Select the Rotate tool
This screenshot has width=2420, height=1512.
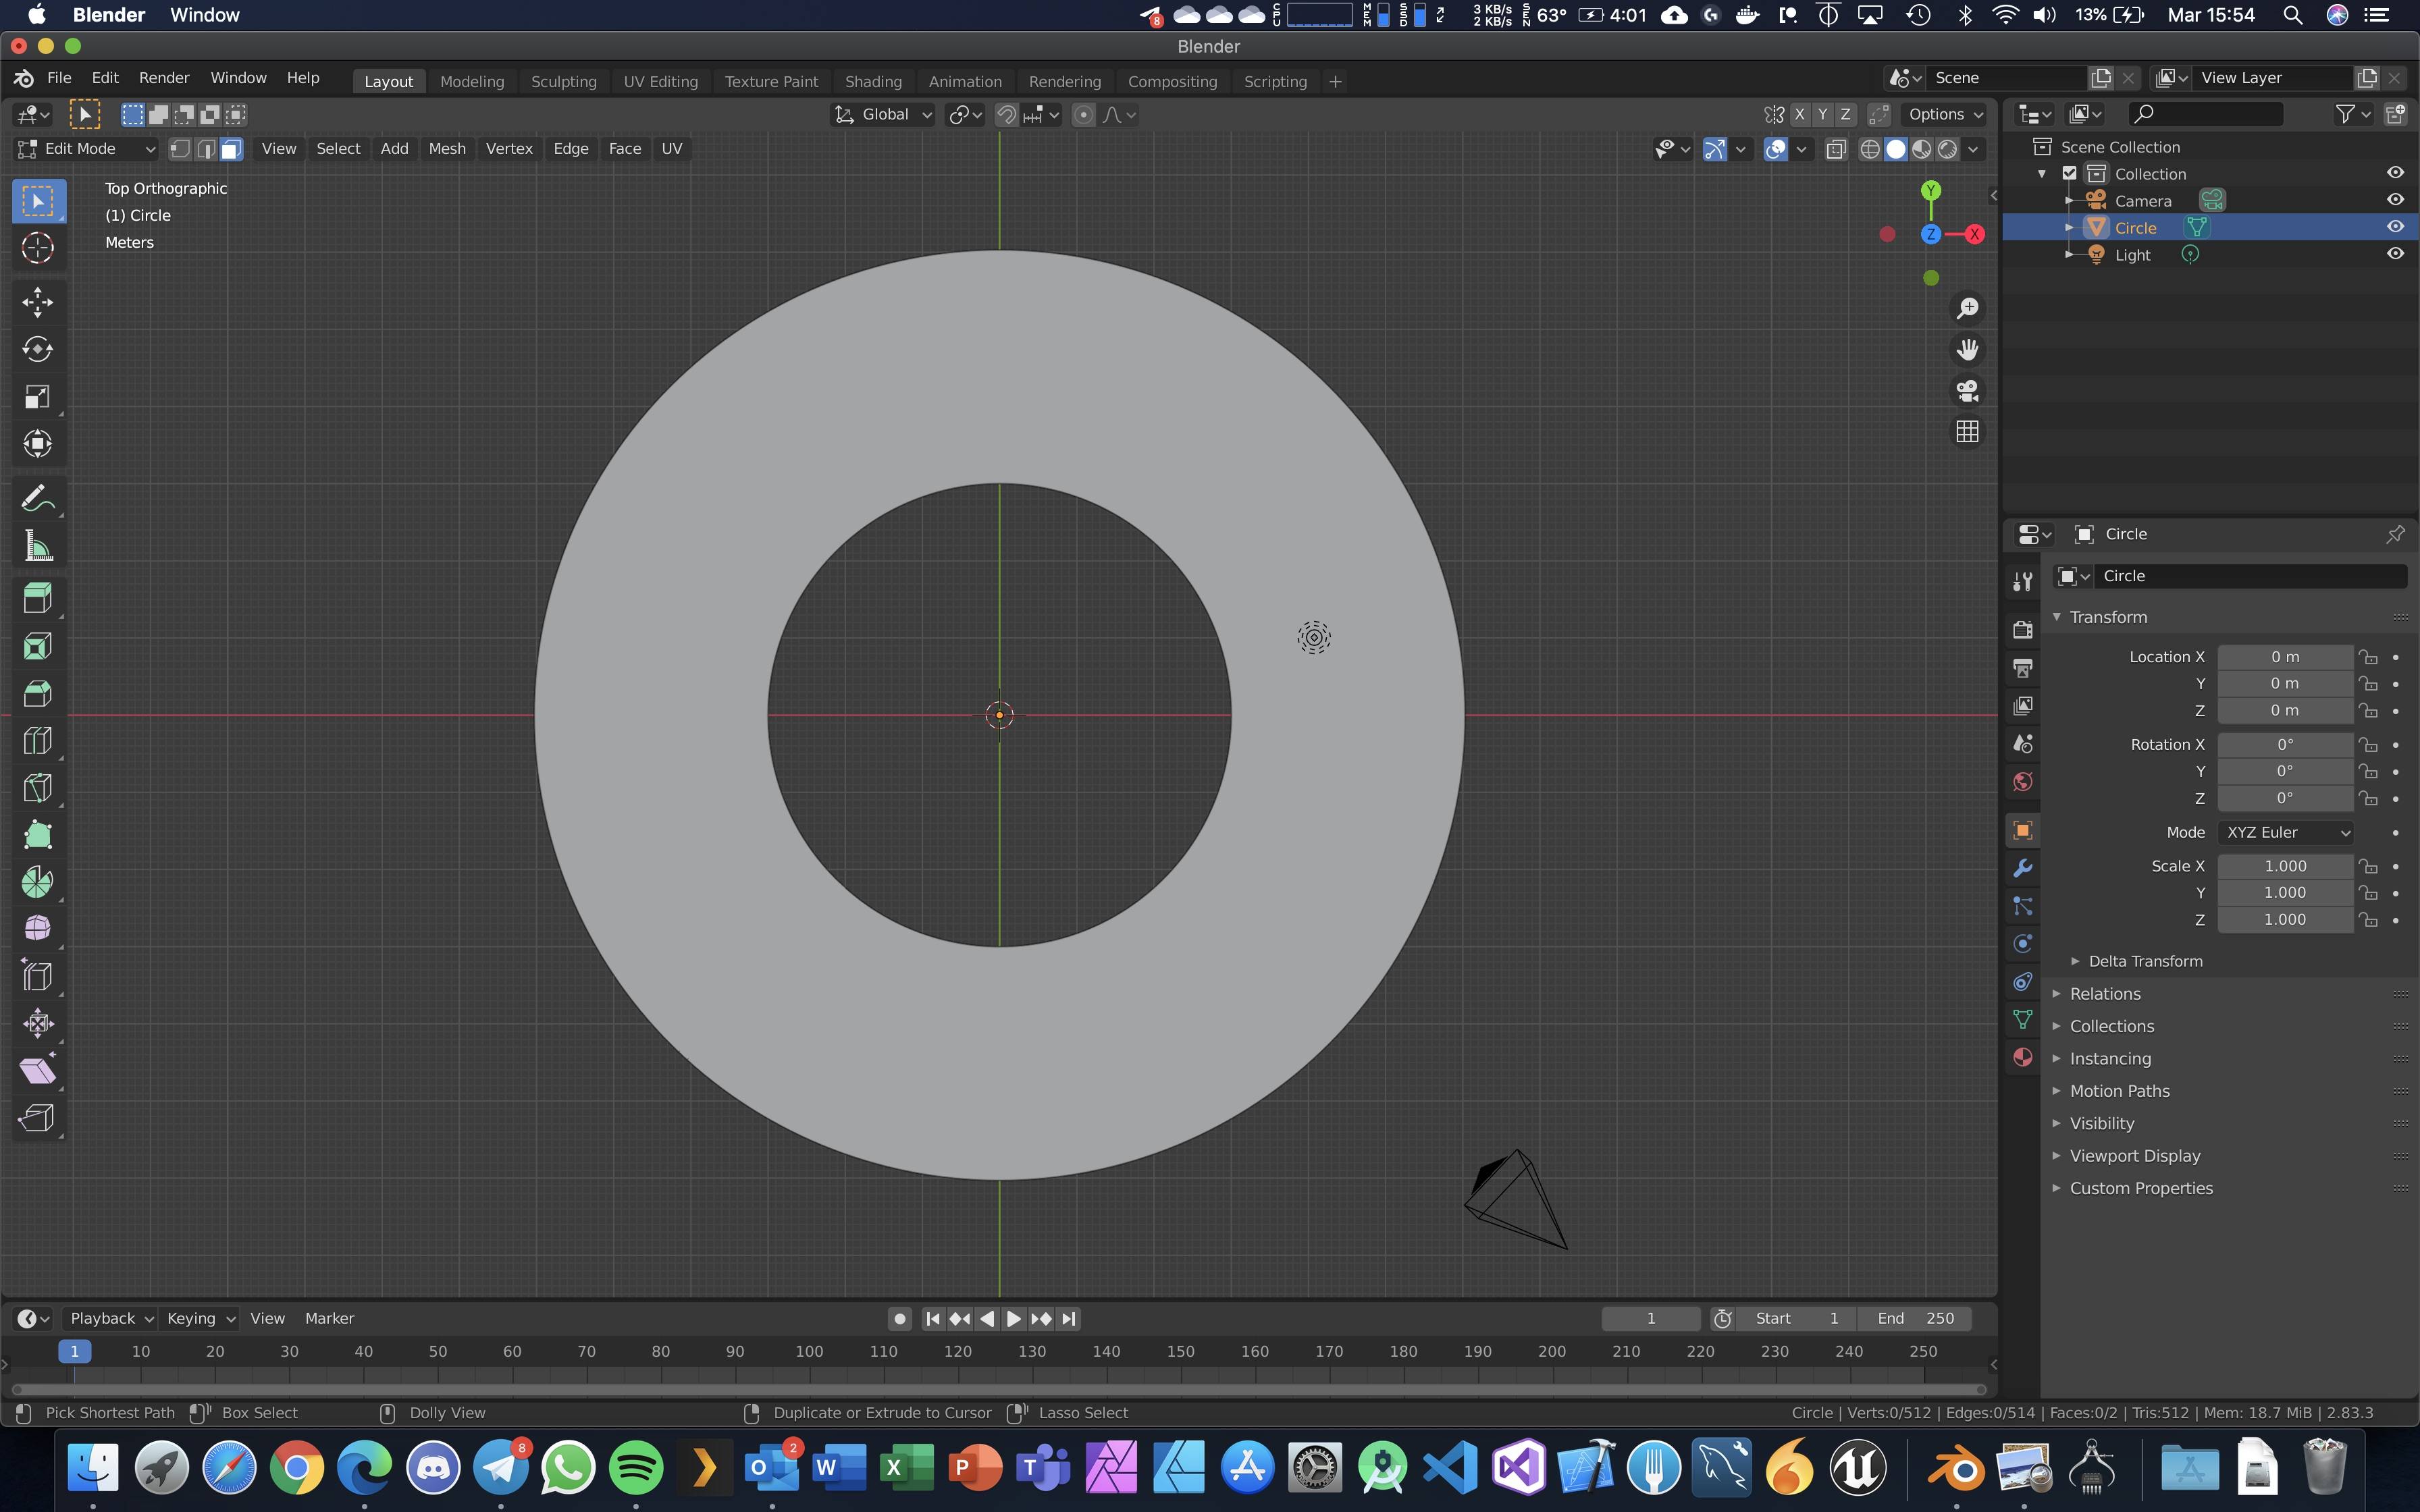37,349
